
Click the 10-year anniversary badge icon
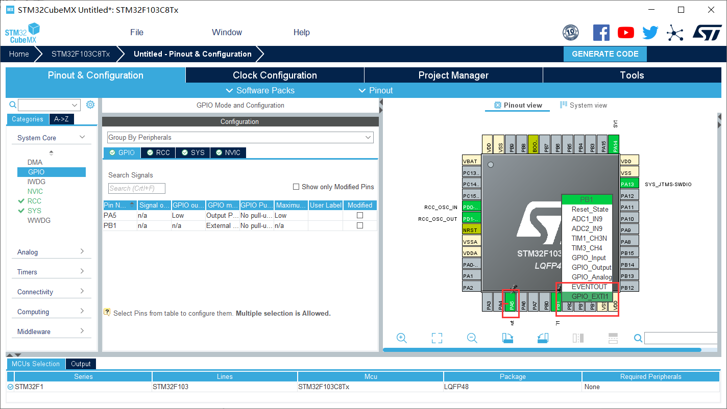click(x=570, y=33)
